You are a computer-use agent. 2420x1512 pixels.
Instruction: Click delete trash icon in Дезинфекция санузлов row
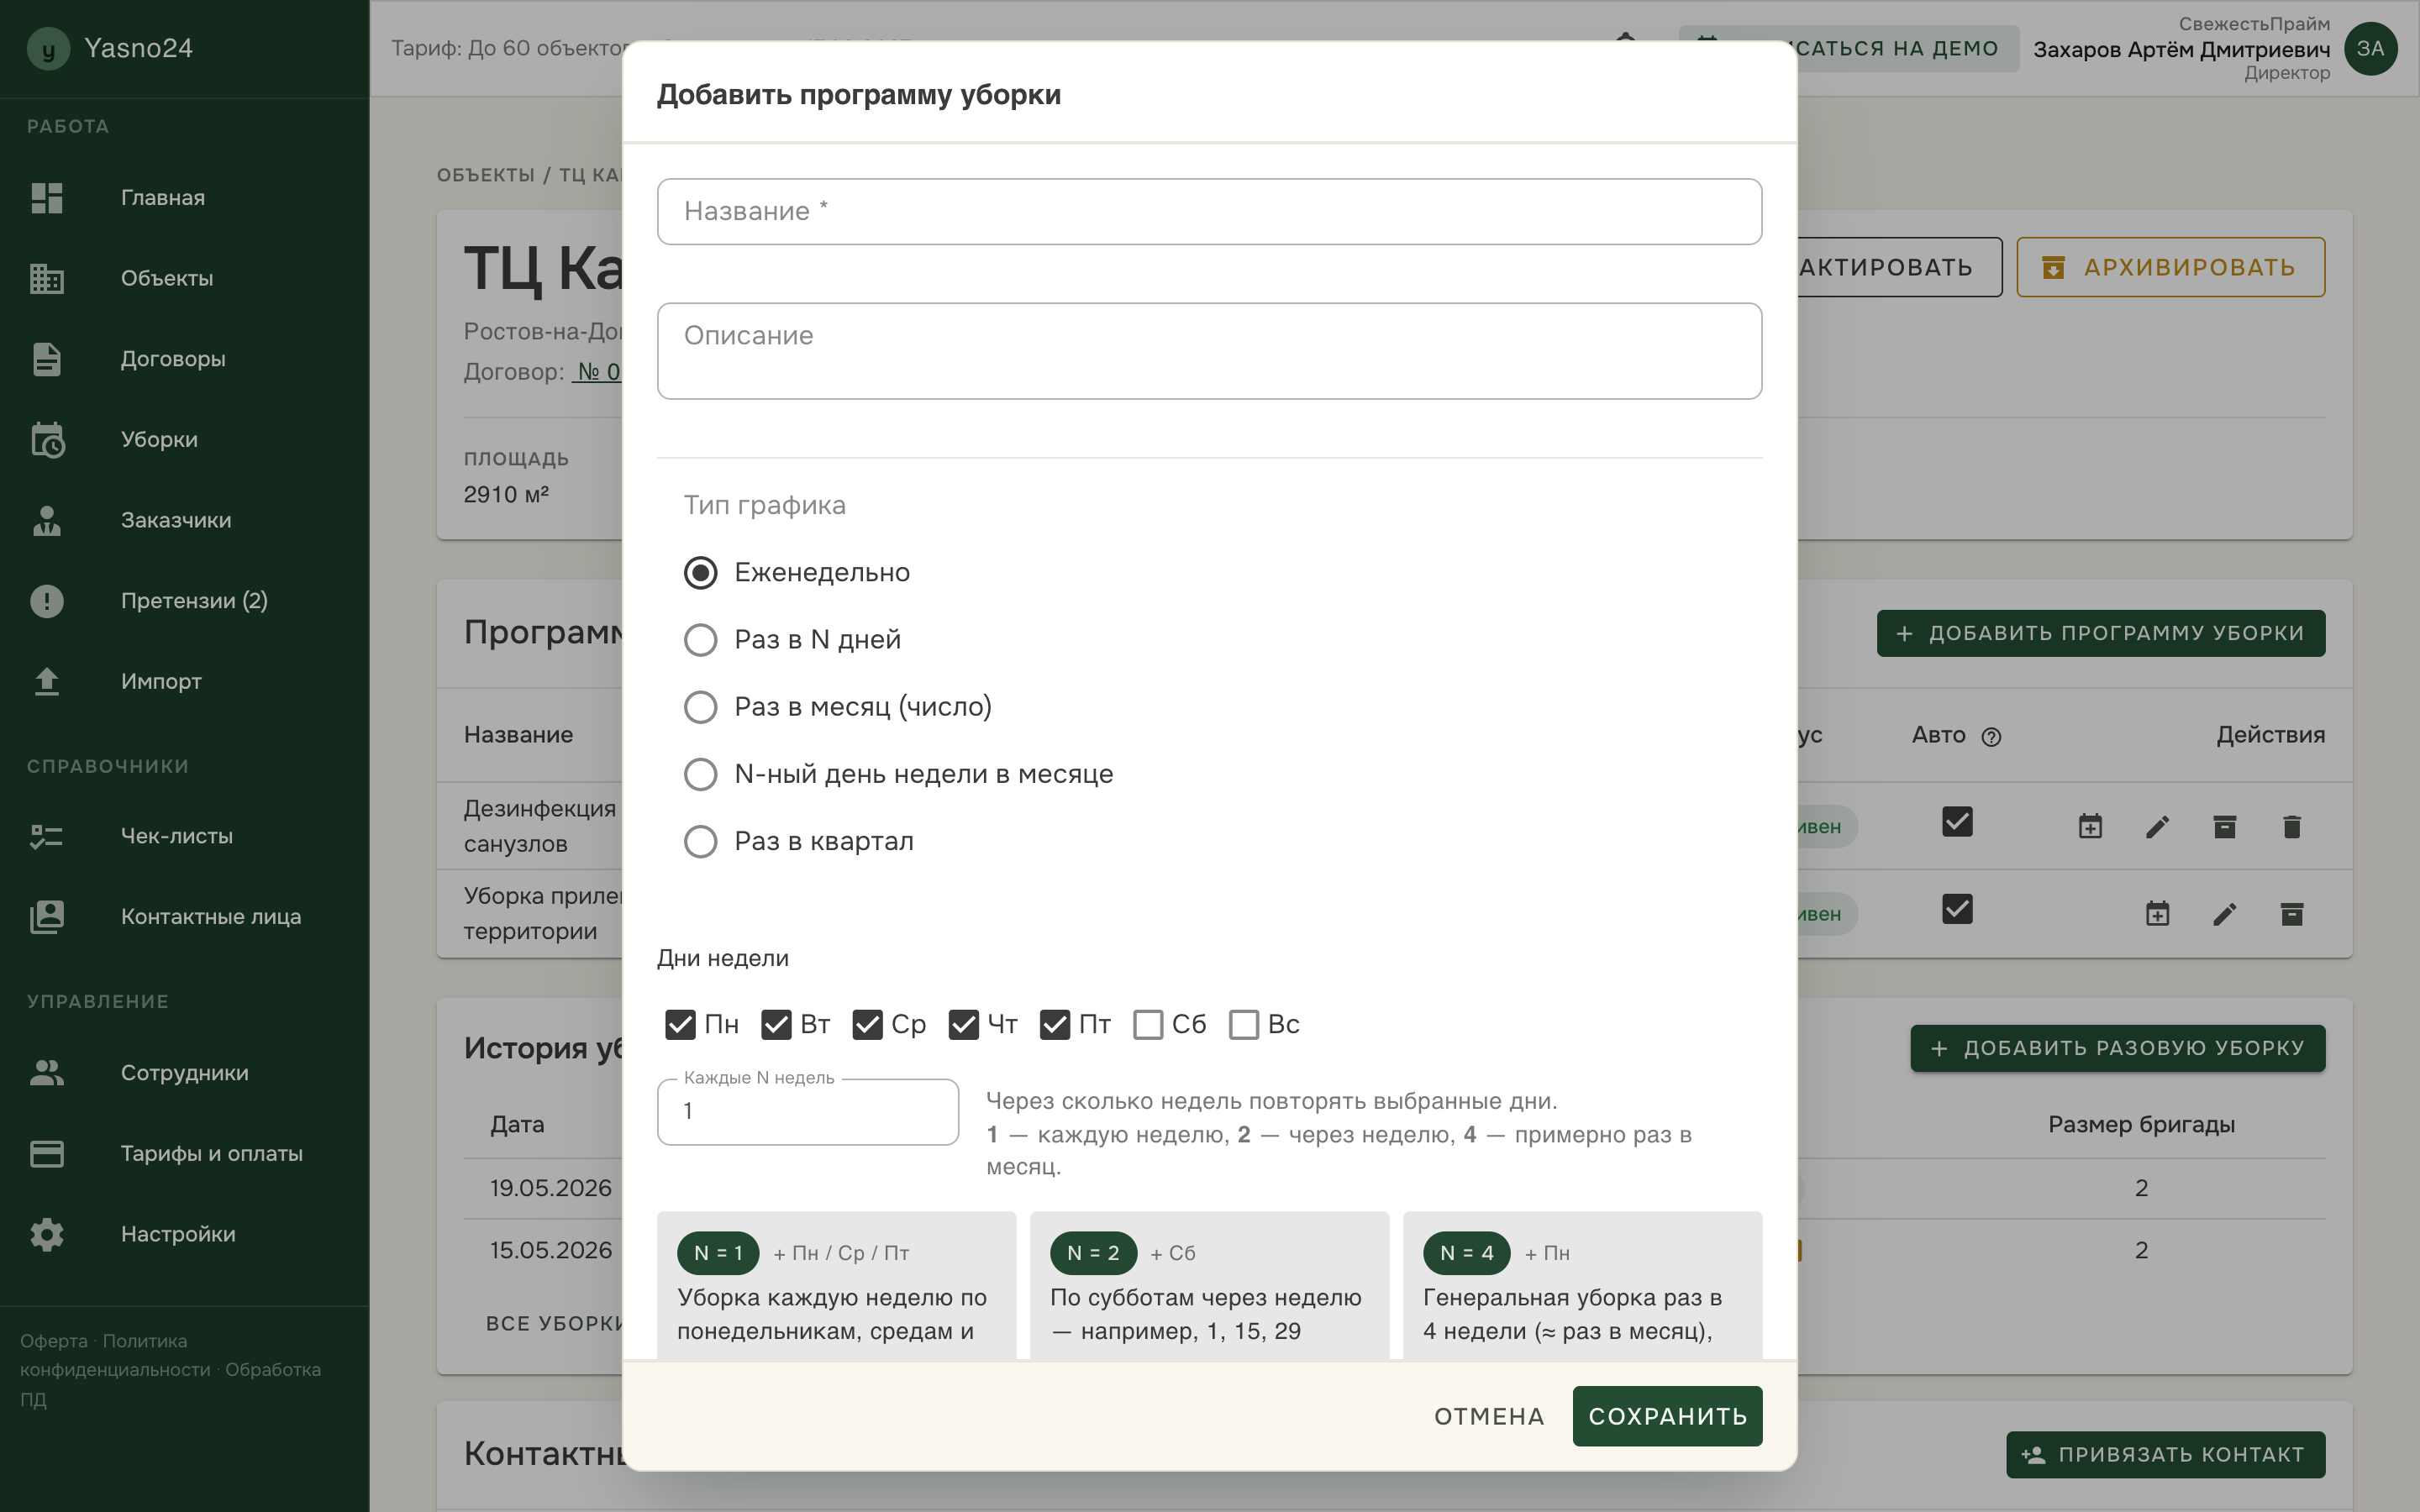2292,827
